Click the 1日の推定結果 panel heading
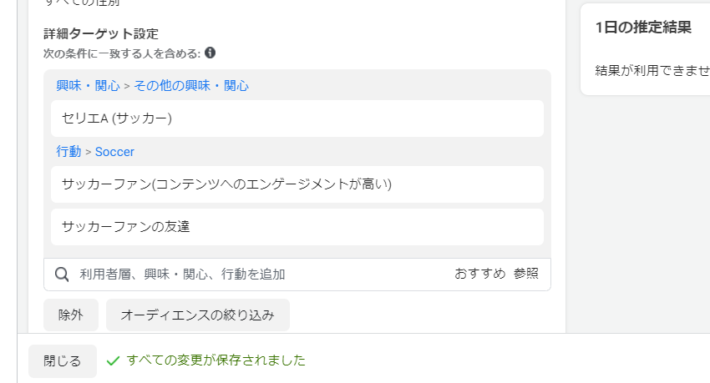Image resolution: width=710 pixels, height=383 pixels. tap(643, 28)
